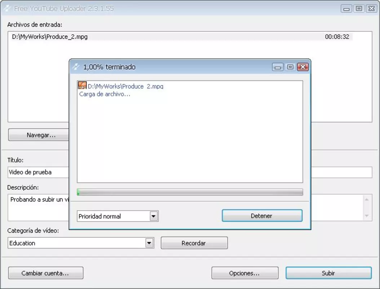Minimize the progress dialog window

coord(278,67)
